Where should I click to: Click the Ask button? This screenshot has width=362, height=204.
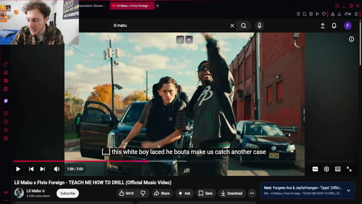tap(184, 193)
